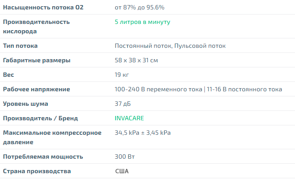295x181 pixels.
Task: Click the "США" country value
Action: [122, 171]
